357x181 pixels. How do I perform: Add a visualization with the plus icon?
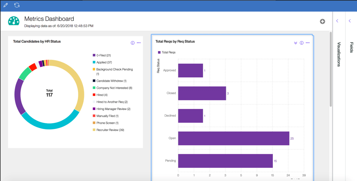pos(322,21)
